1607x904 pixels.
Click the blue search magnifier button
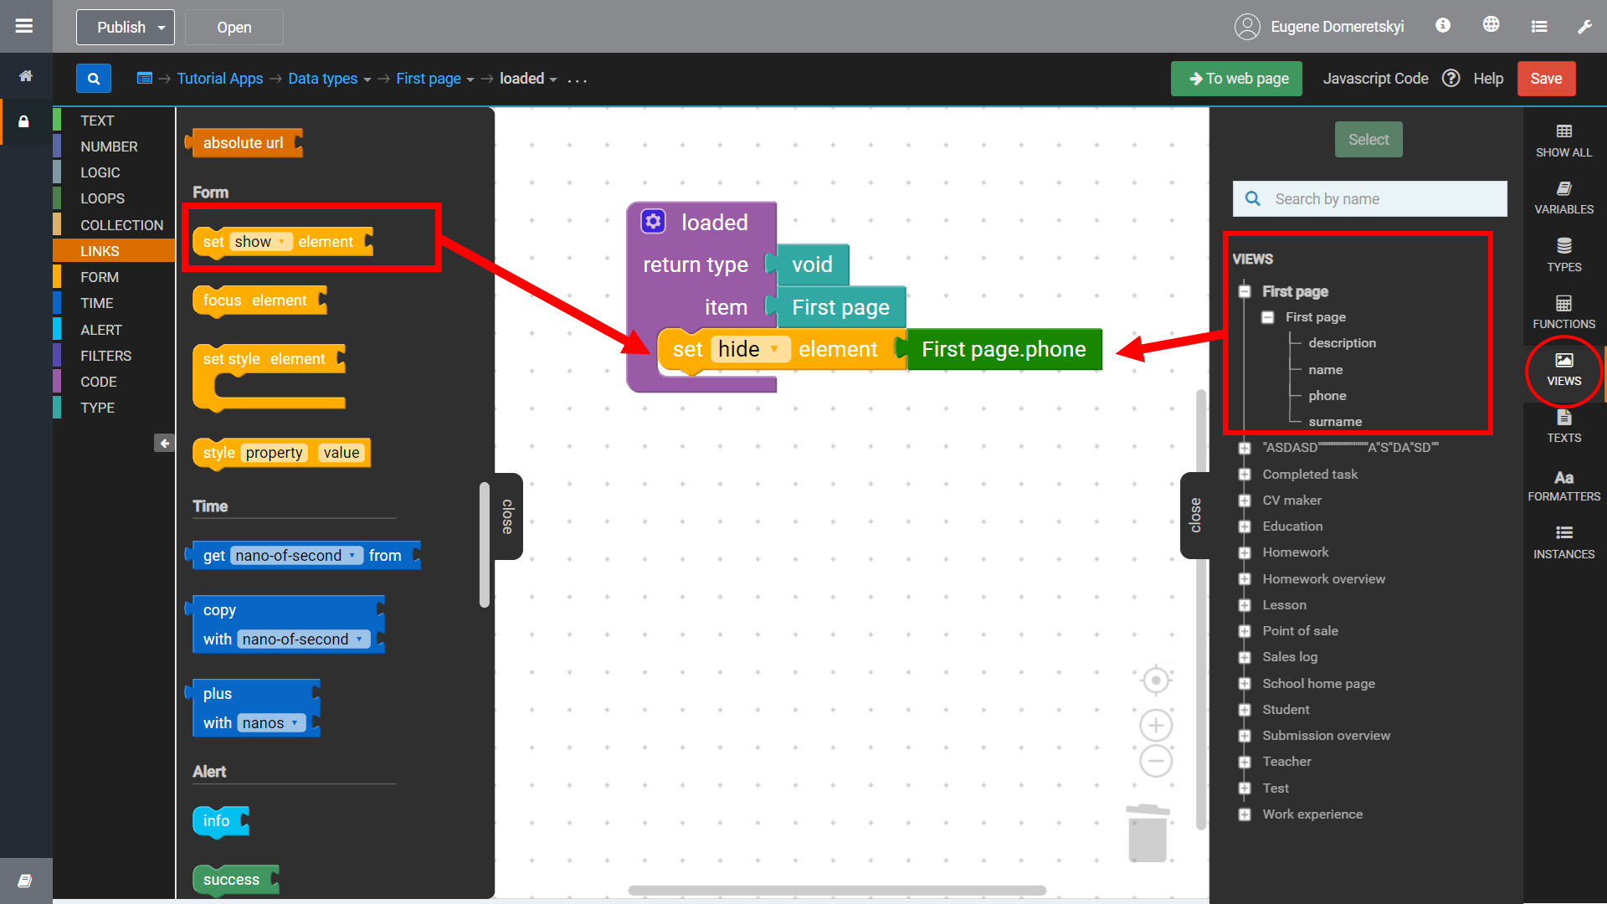click(93, 79)
